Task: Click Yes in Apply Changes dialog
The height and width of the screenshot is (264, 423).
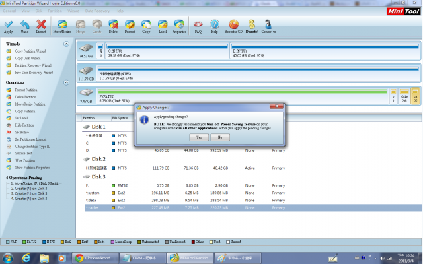Action: 199,137
